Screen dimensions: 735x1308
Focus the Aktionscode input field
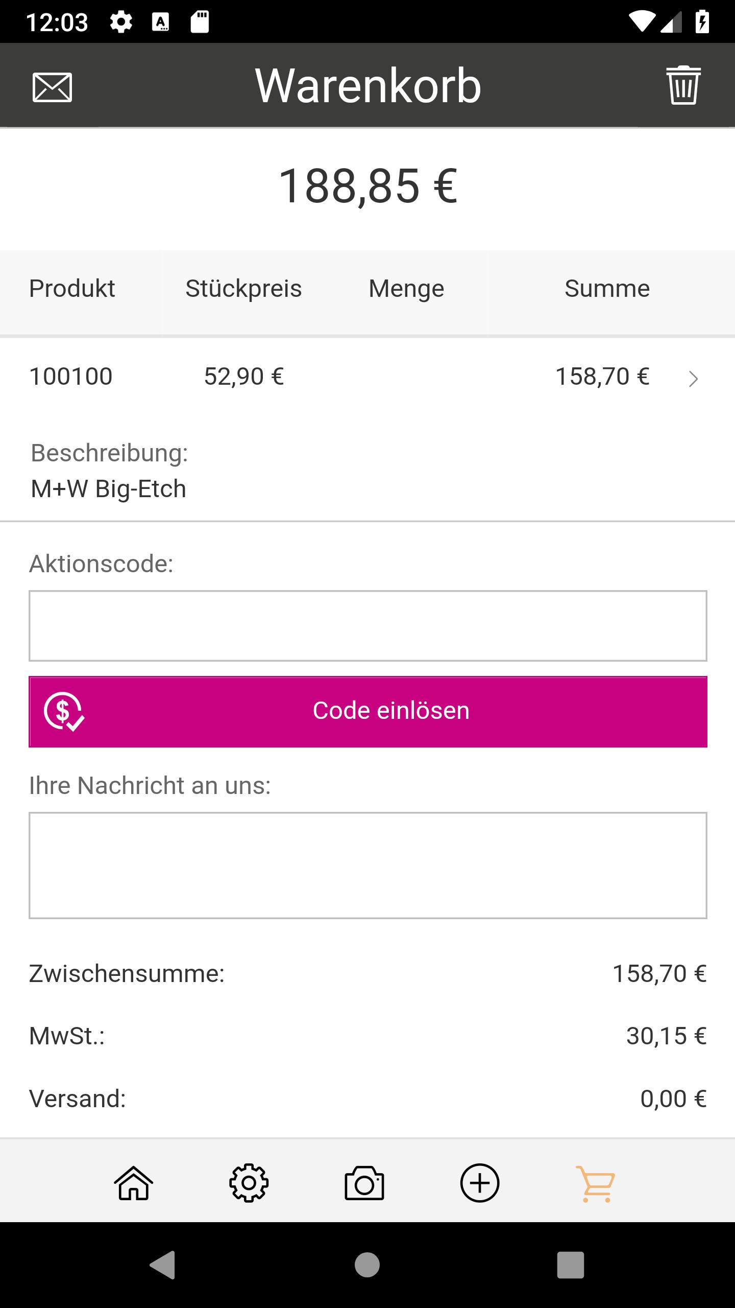click(x=367, y=626)
